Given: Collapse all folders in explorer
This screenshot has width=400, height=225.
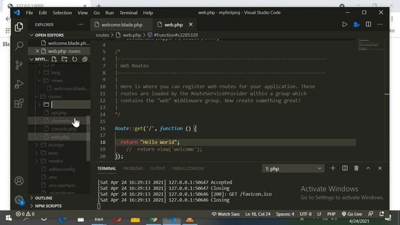Looking at the screenshot, I should point(85,59).
